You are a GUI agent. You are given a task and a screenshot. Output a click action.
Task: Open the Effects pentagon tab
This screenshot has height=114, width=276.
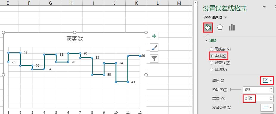coord(220,28)
